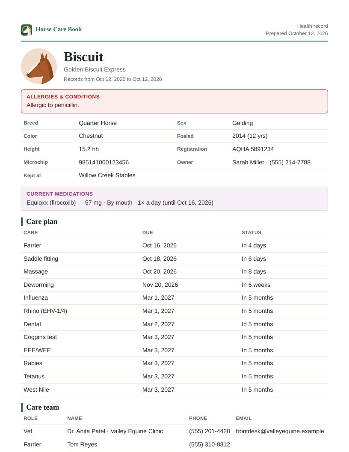Click the Influenza row
The width and height of the screenshot is (349, 452).
[174, 298]
